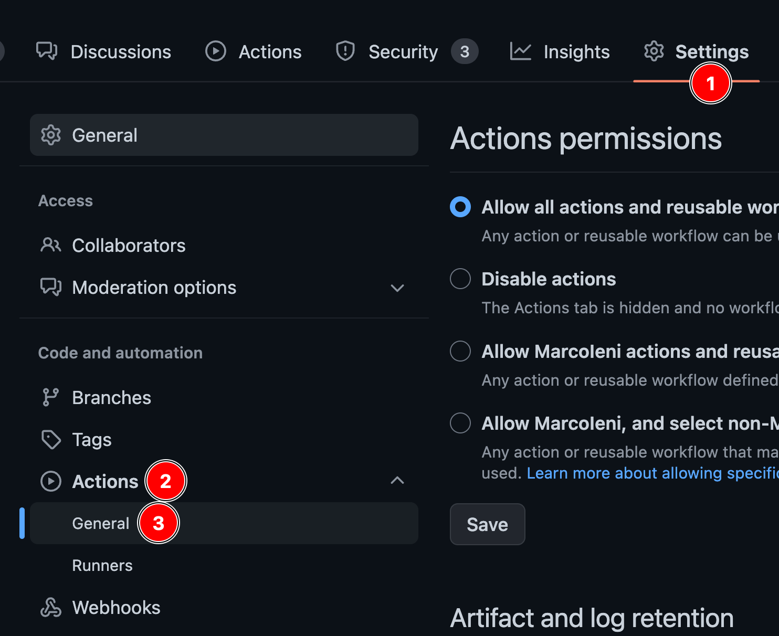779x636 pixels.
Task: Switch to the Settings tab
Action: pos(712,51)
